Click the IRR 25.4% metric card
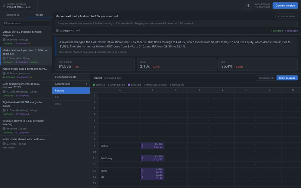 [258, 65]
